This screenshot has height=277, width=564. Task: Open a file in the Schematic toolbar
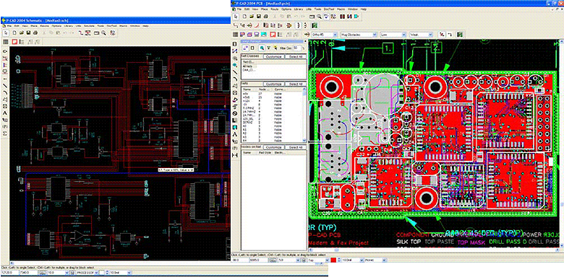pos(22,33)
